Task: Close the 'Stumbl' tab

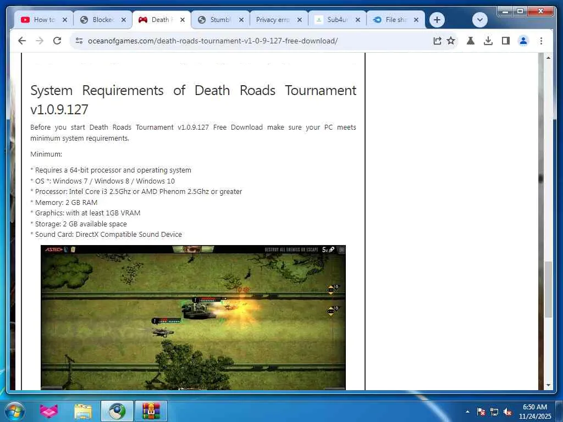Action: [241, 20]
